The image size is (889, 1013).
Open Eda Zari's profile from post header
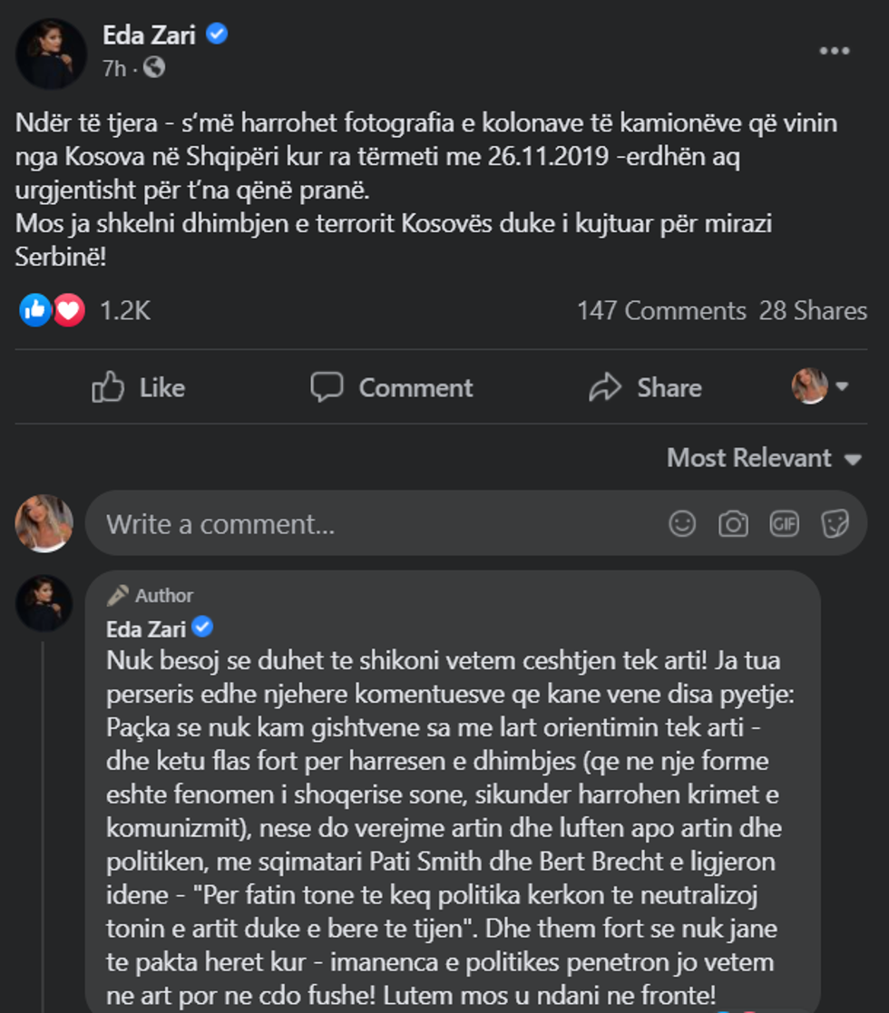pos(150,36)
